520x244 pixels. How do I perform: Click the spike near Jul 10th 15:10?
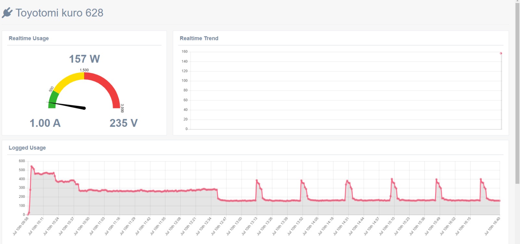pos(392,179)
